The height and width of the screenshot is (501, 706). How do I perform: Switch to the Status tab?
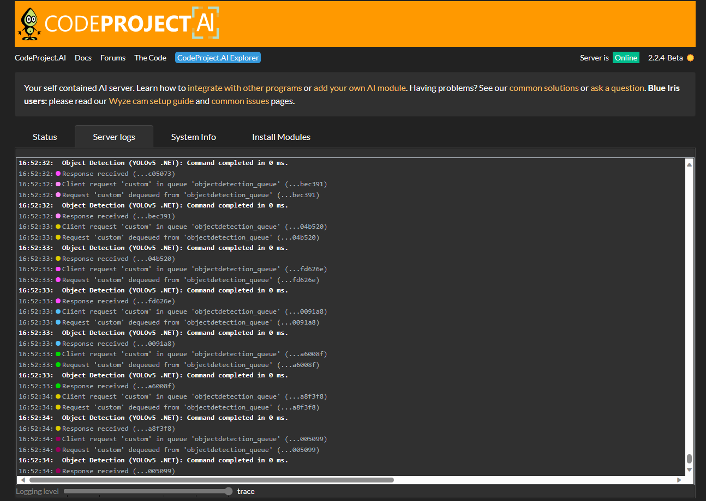(45, 137)
